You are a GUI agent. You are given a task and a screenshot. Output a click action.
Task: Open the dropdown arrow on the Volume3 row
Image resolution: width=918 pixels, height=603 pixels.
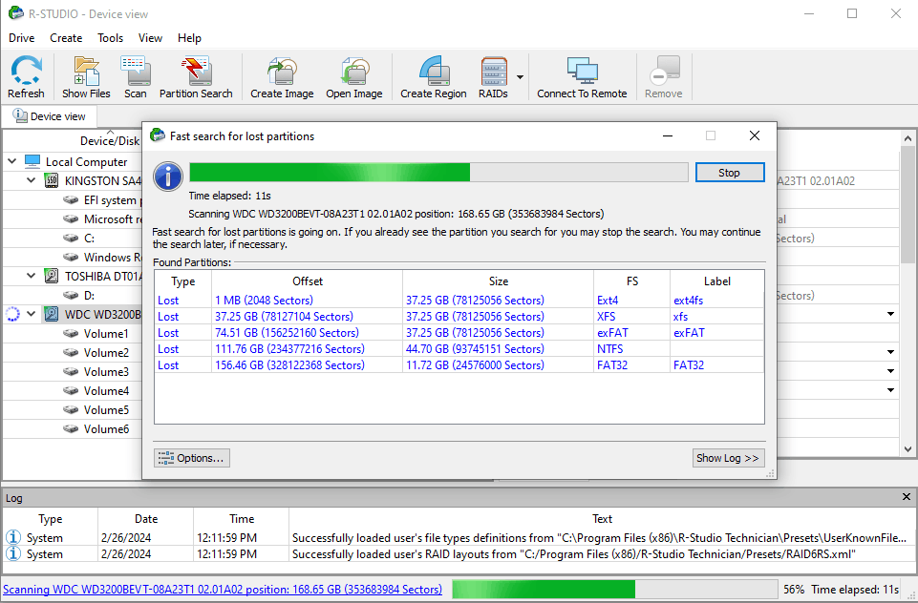point(890,371)
